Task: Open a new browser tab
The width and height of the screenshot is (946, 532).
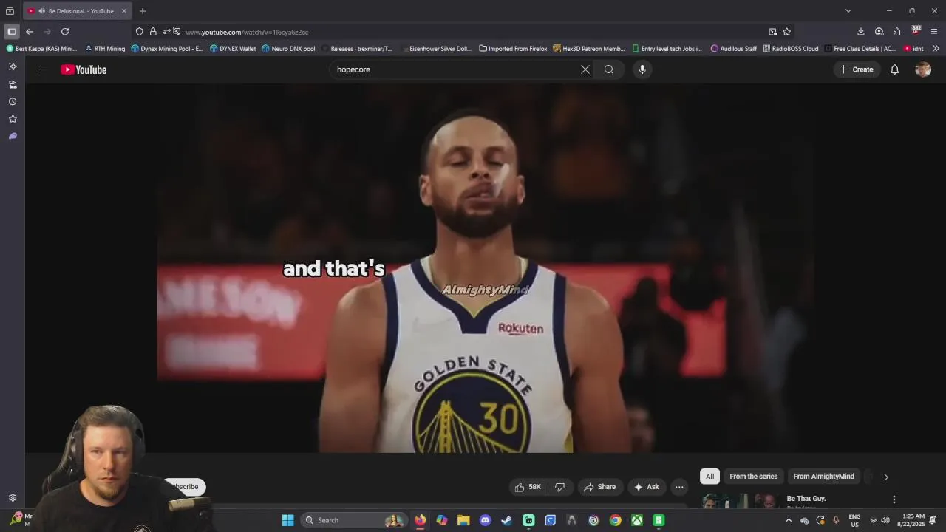Action: (x=143, y=11)
